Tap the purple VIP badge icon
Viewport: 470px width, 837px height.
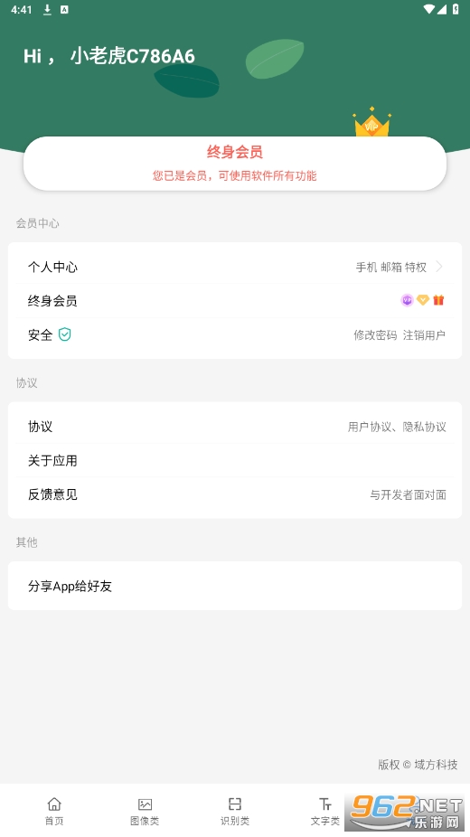407,300
